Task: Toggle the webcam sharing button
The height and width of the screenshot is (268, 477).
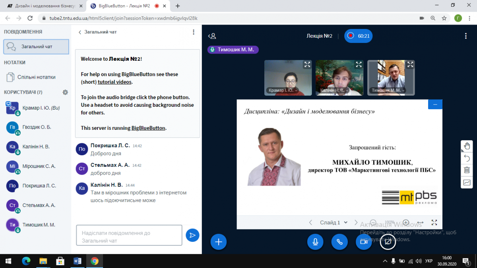Action: pyautogui.click(x=363, y=241)
